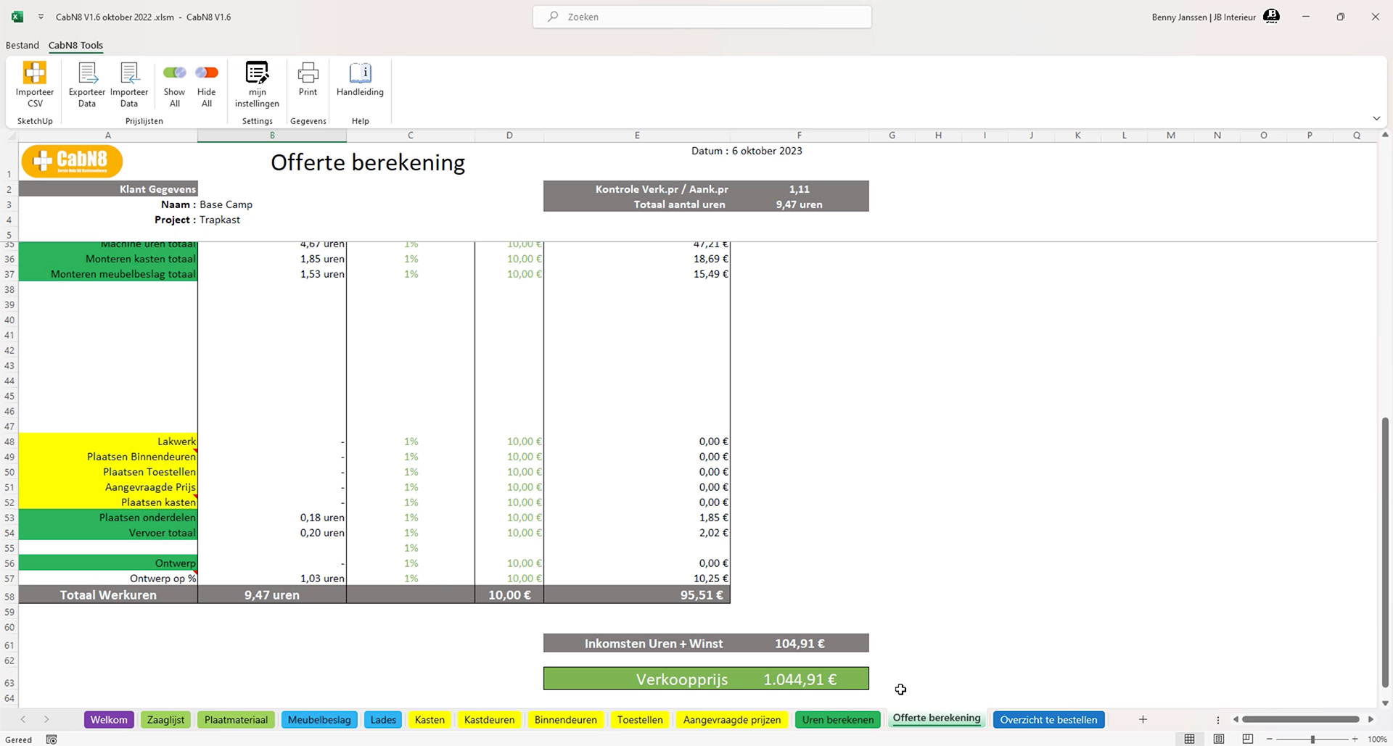This screenshot has width=1393, height=746.
Task: Open the Bestand menu
Action: click(x=22, y=45)
